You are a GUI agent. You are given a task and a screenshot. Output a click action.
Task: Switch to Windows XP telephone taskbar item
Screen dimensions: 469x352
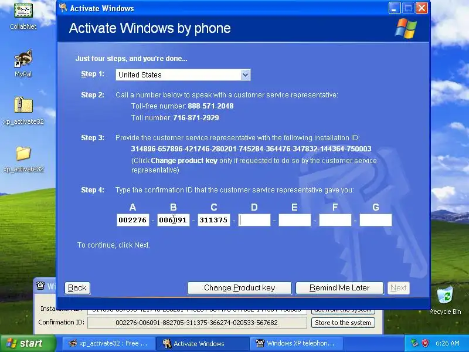pyautogui.click(x=296, y=343)
